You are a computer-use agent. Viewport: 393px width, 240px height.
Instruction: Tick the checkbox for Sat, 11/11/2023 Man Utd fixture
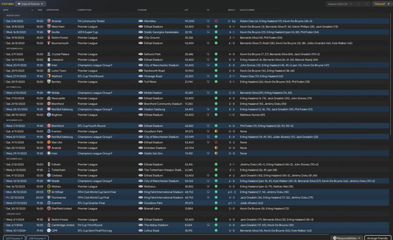coord(5,142)
